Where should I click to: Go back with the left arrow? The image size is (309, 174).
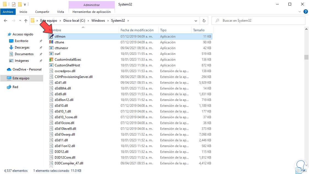(5, 21)
